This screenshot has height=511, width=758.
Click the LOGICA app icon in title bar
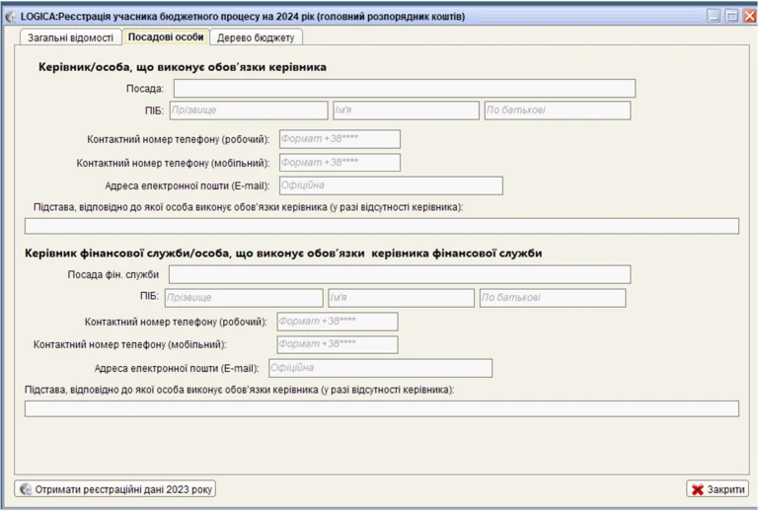pos(10,17)
